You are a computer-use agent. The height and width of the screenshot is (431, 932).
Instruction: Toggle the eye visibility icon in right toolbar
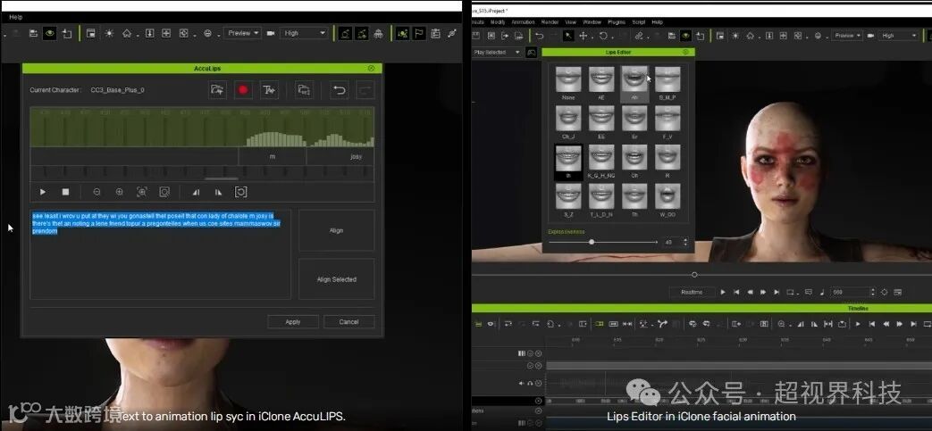[685, 36]
